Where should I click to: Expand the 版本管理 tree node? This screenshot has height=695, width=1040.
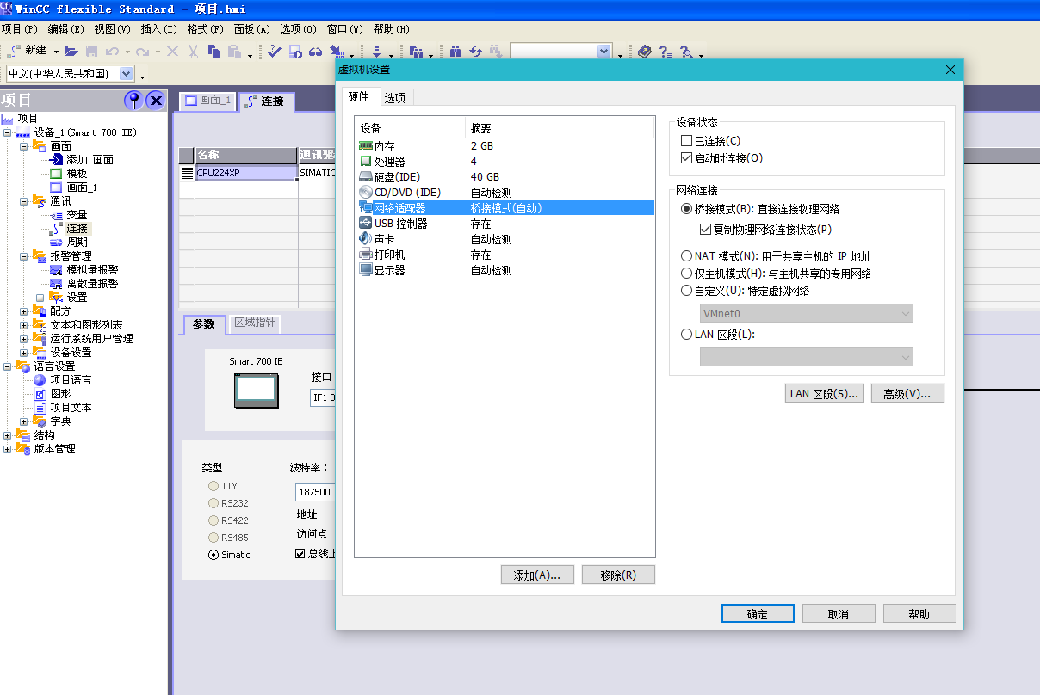(x=8, y=449)
